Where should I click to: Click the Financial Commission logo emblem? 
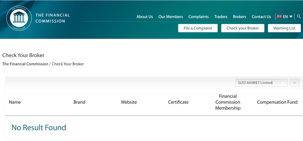19,18
